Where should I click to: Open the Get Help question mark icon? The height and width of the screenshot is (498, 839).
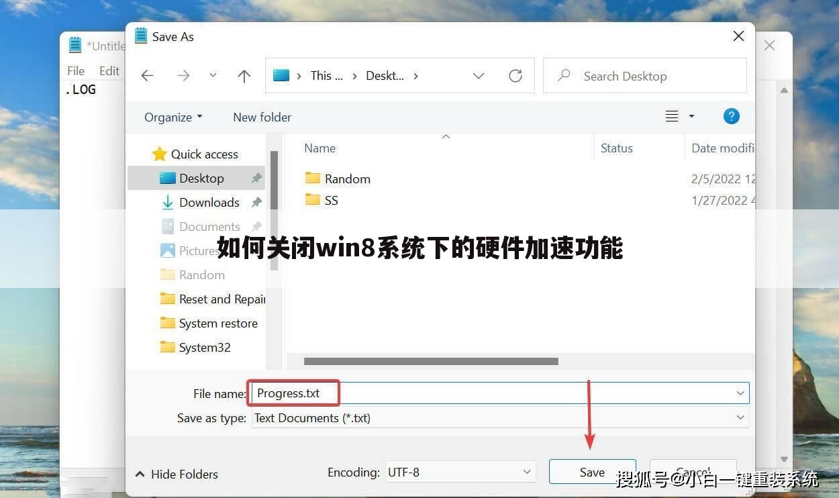731,115
